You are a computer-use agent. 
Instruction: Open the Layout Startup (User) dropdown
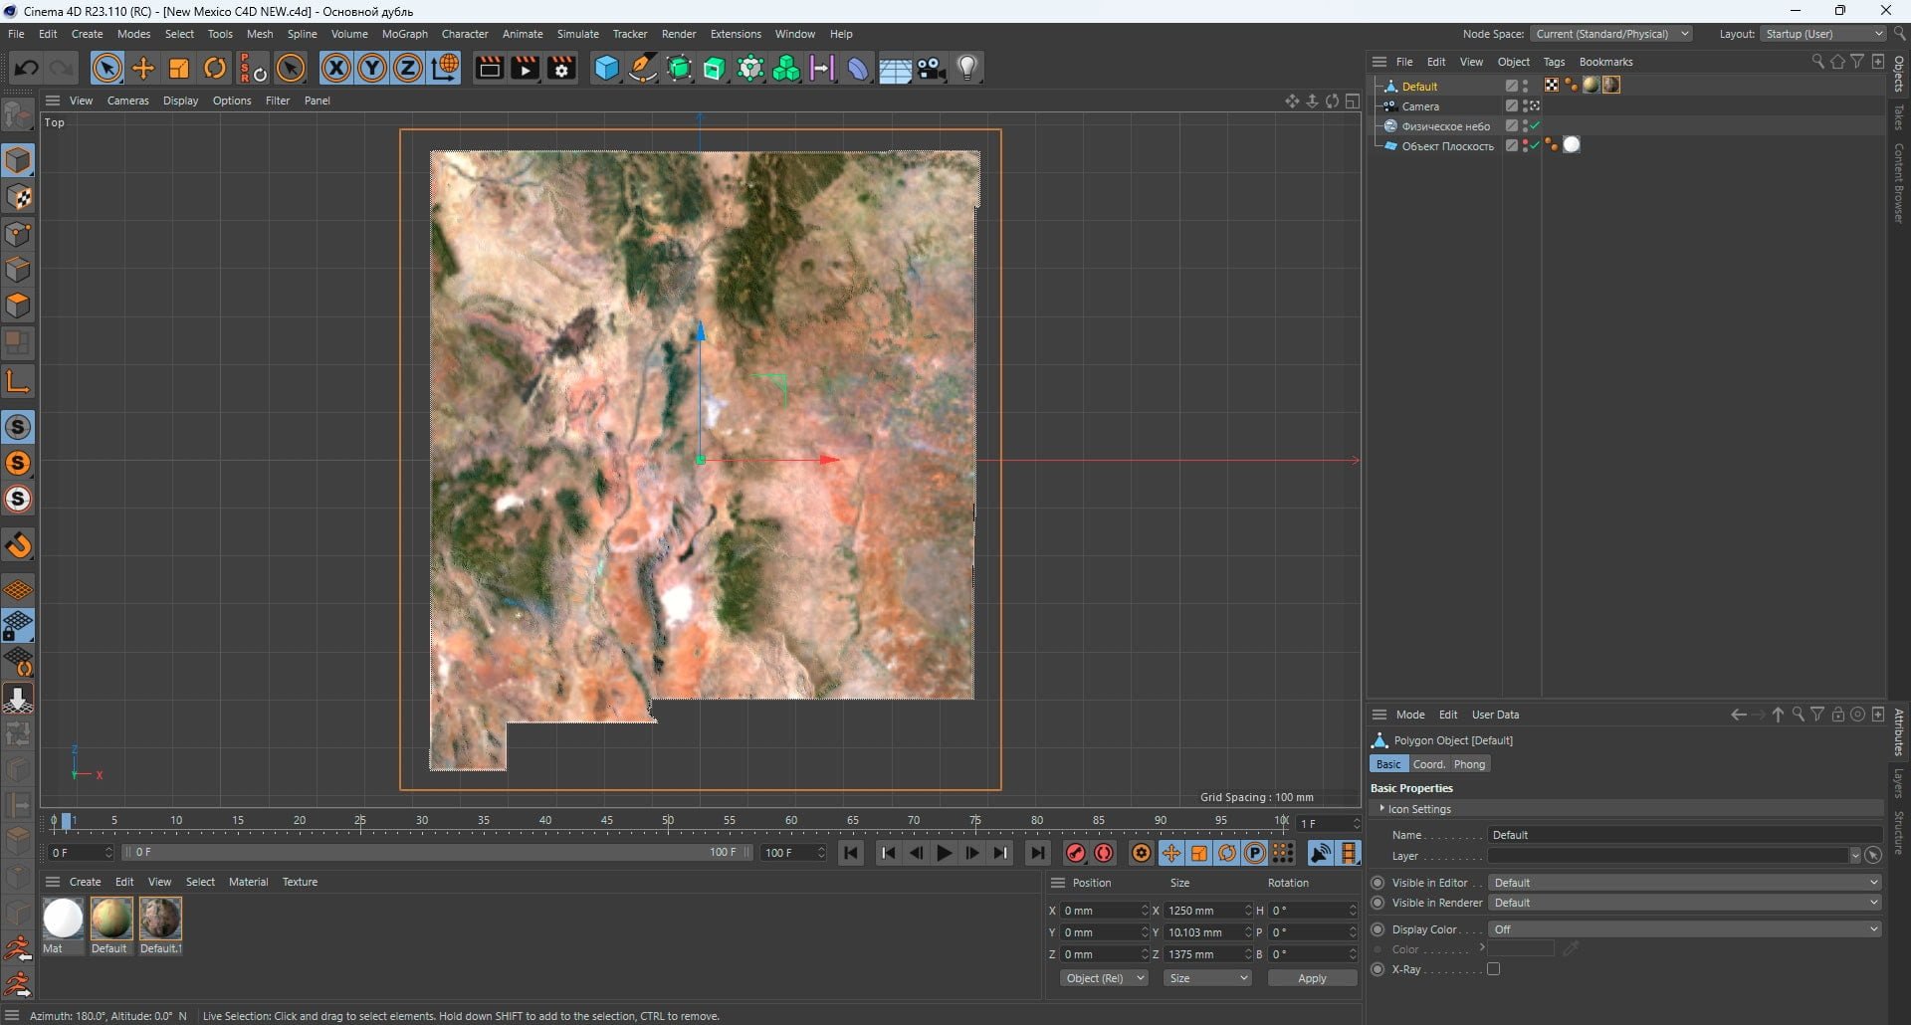tap(1823, 34)
